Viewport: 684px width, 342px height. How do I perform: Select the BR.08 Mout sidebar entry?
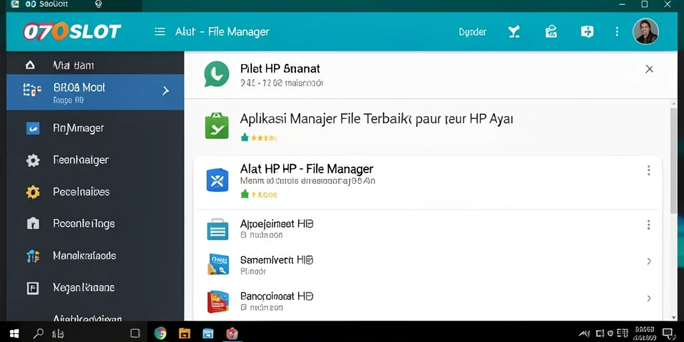pos(95,92)
